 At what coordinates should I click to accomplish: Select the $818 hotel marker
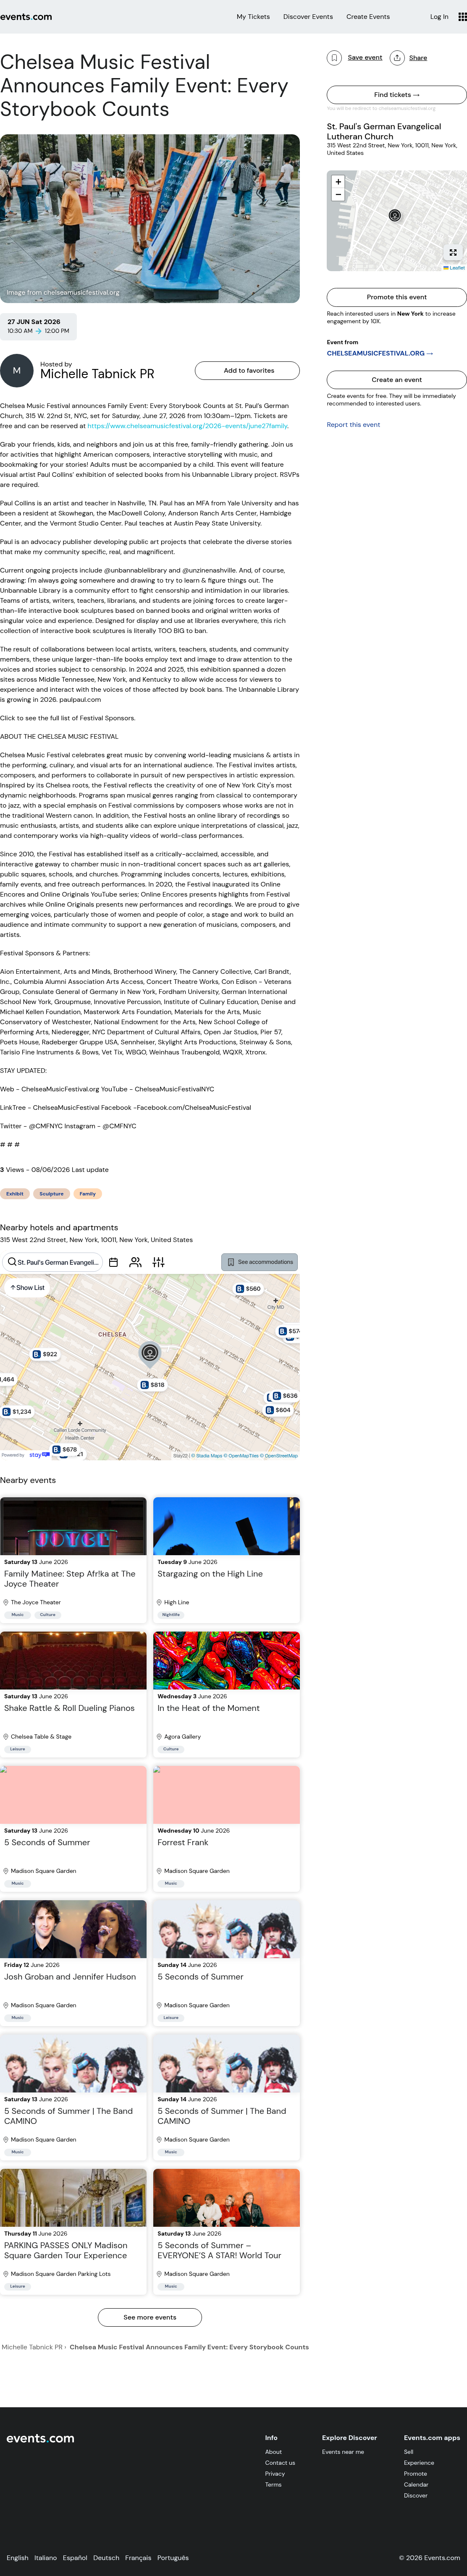coord(152,1385)
